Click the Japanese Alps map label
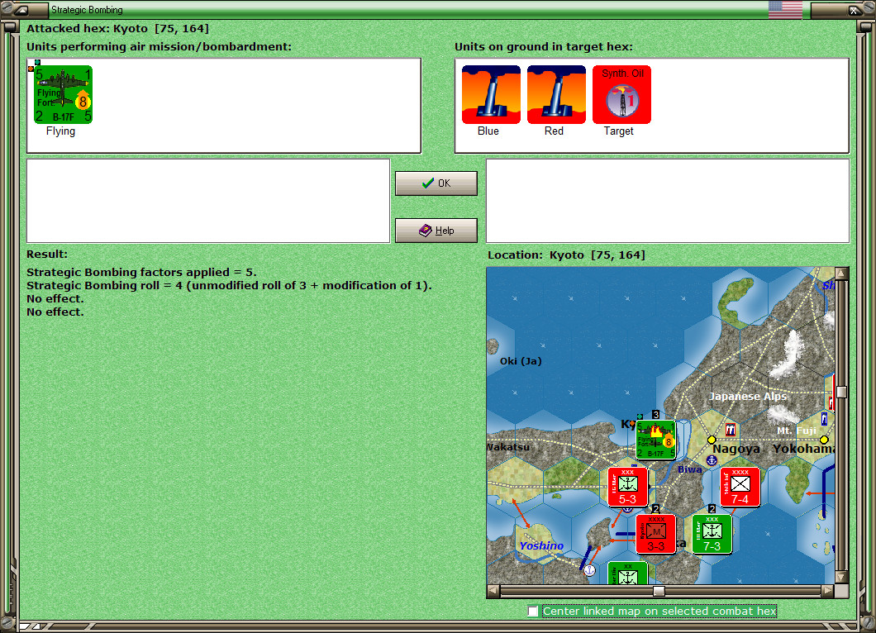876x633 pixels. 748,396
